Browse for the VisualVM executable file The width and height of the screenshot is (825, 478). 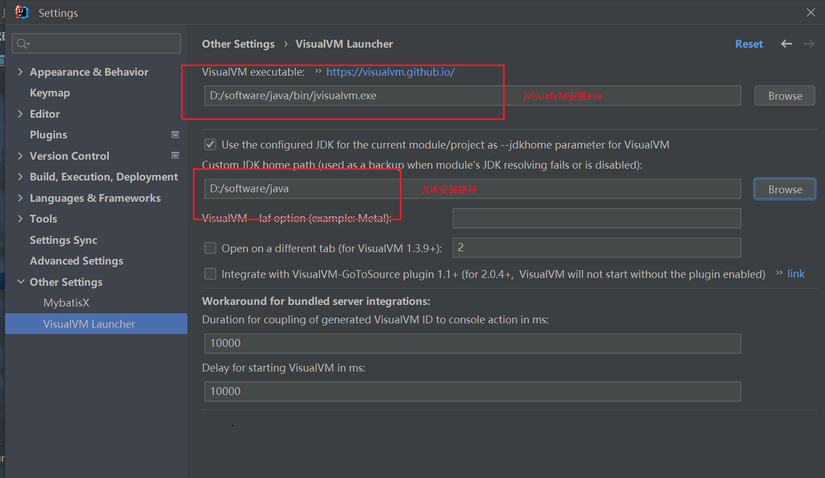(x=784, y=96)
